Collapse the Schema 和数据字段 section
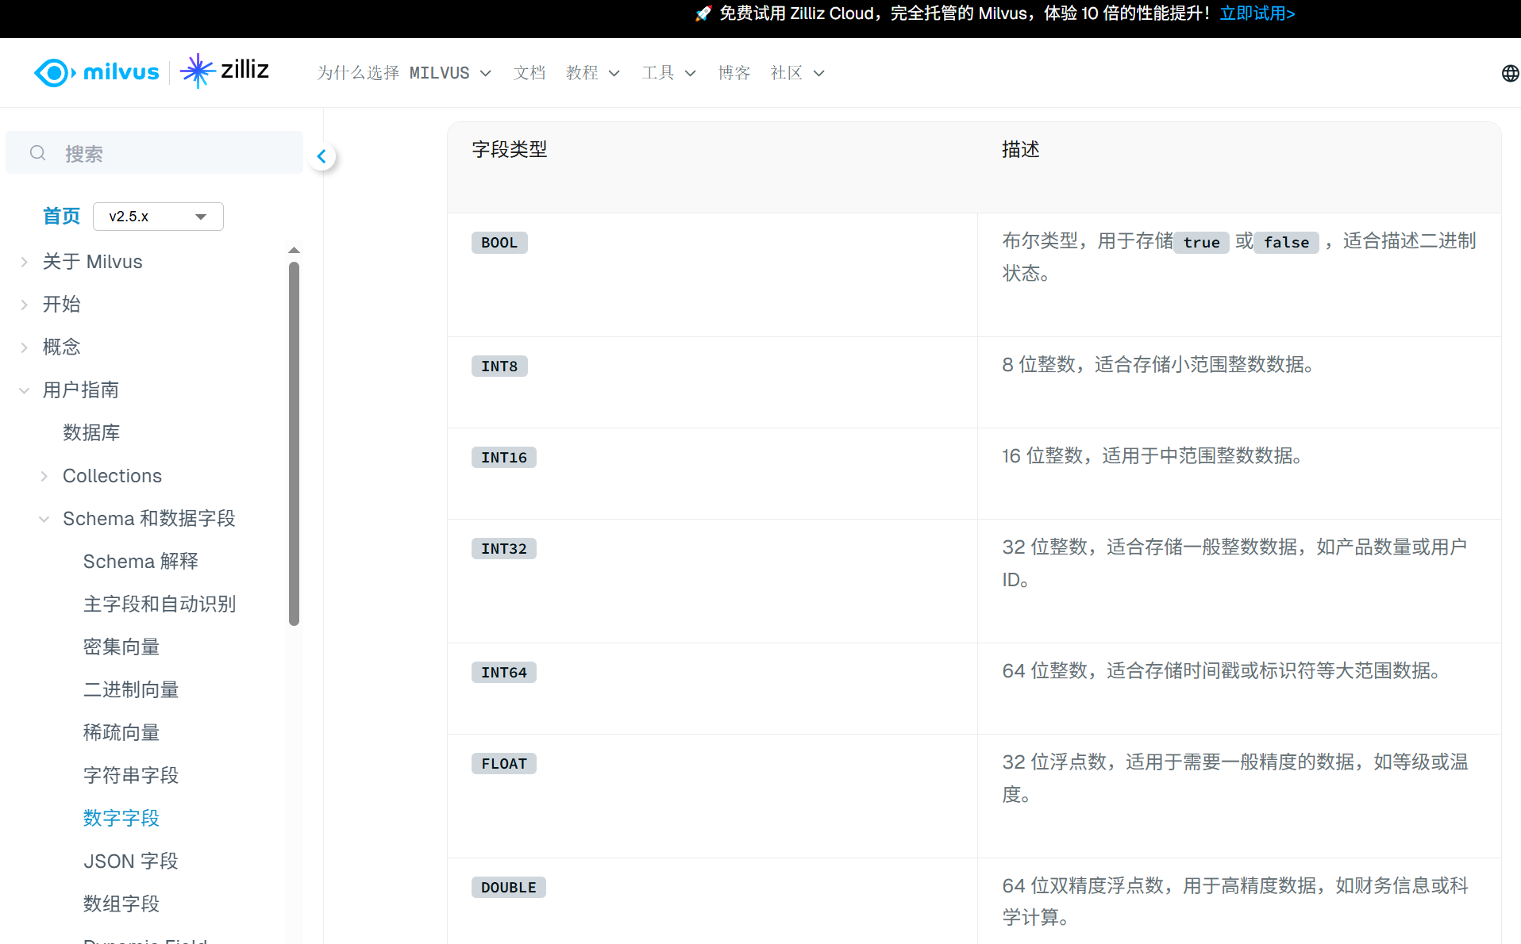 [44, 519]
